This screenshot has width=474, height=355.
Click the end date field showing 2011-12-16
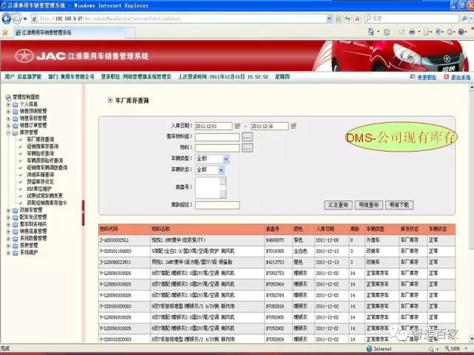pos(270,126)
